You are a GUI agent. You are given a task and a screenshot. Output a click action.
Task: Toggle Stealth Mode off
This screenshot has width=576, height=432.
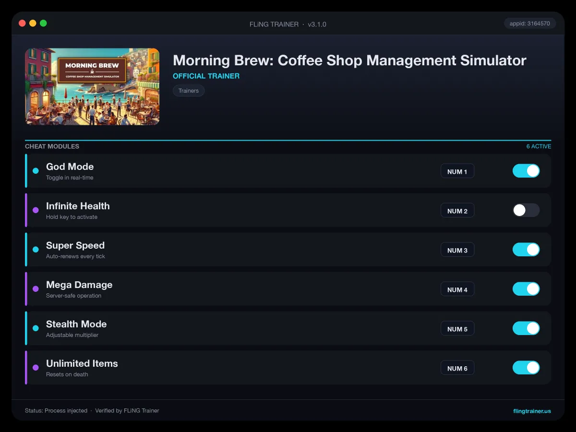pos(526,328)
